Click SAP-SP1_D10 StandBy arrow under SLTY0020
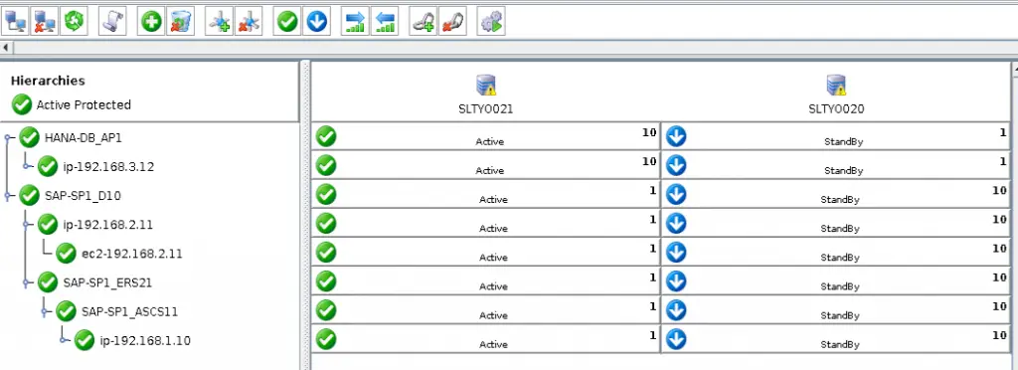This screenshot has height=370, width=1018. tap(676, 195)
